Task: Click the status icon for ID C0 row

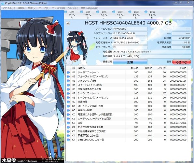Action: [x=68, y=115]
